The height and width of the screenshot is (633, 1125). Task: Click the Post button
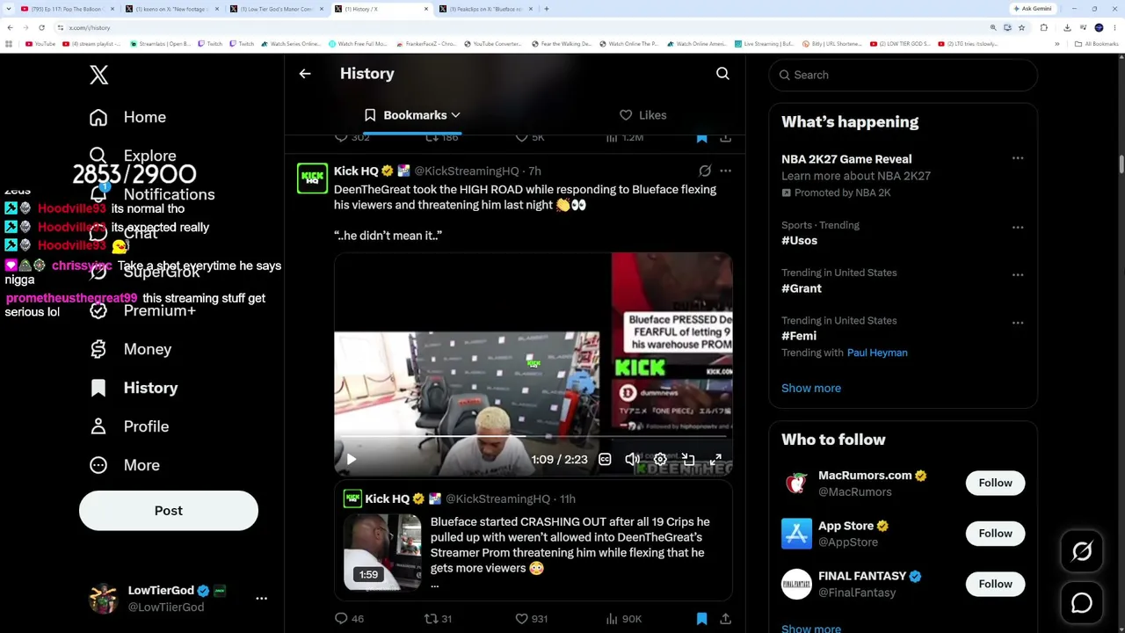169,511
